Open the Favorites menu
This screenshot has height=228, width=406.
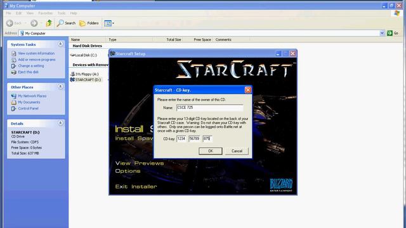pos(45,13)
